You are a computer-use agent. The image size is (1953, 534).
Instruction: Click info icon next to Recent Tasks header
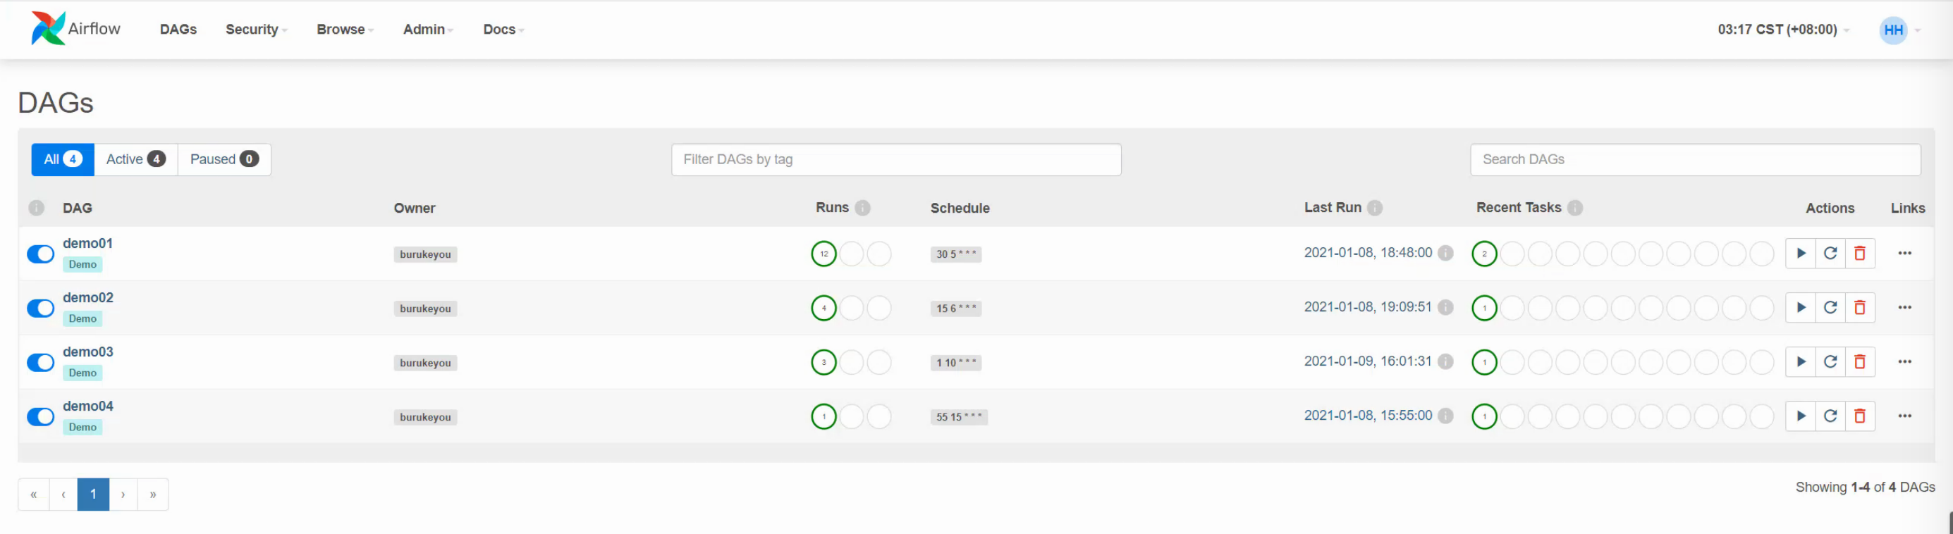[x=1574, y=208]
